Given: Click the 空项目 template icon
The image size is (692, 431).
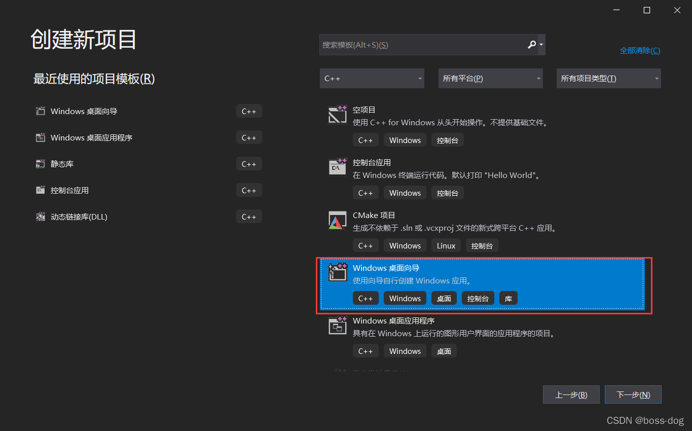Looking at the screenshot, I should coord(338,115).
